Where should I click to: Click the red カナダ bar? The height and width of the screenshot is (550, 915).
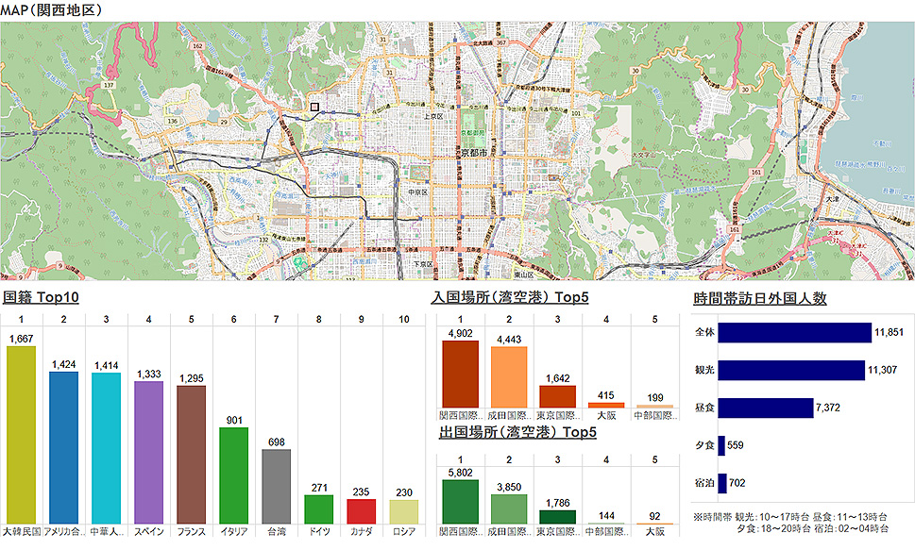[361, 511]
